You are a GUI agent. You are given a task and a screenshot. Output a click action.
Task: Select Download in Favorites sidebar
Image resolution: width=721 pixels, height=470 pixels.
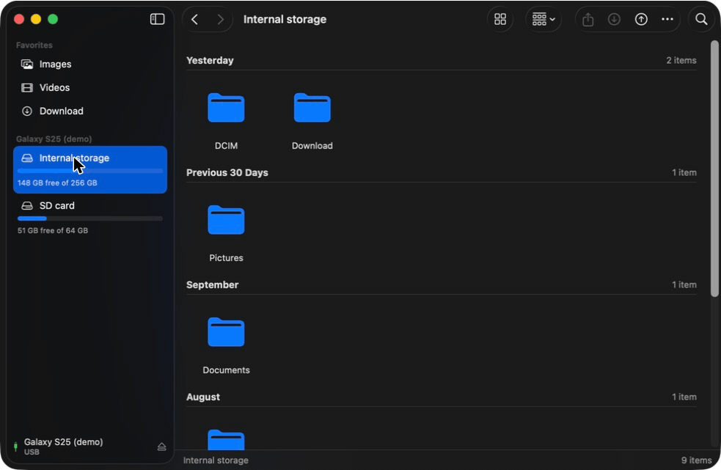(90, 111)
